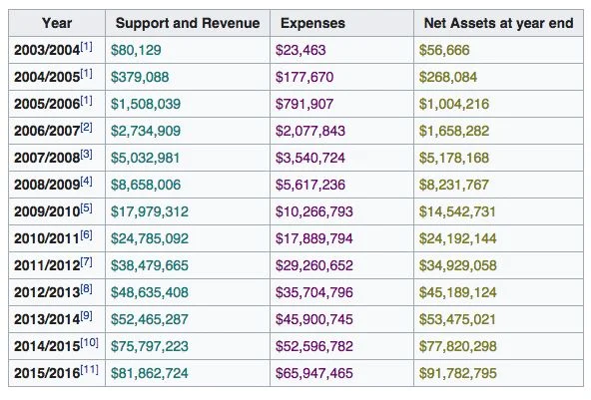Follow footnote [8] beside 2012/2013

coord(86,289)
